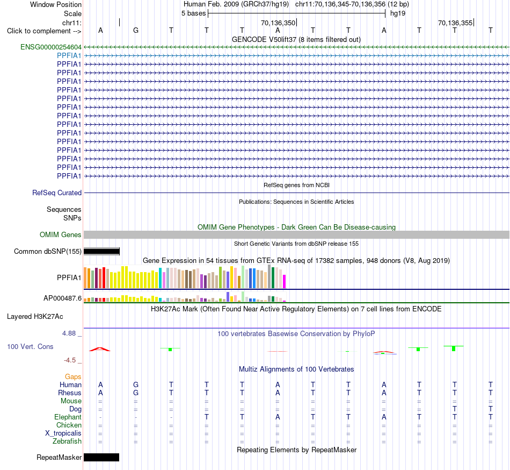This screenshot has height=470, width=510.
Task: Click the Sequences track label
Action: pyautogui.click(x=64, y=209)
